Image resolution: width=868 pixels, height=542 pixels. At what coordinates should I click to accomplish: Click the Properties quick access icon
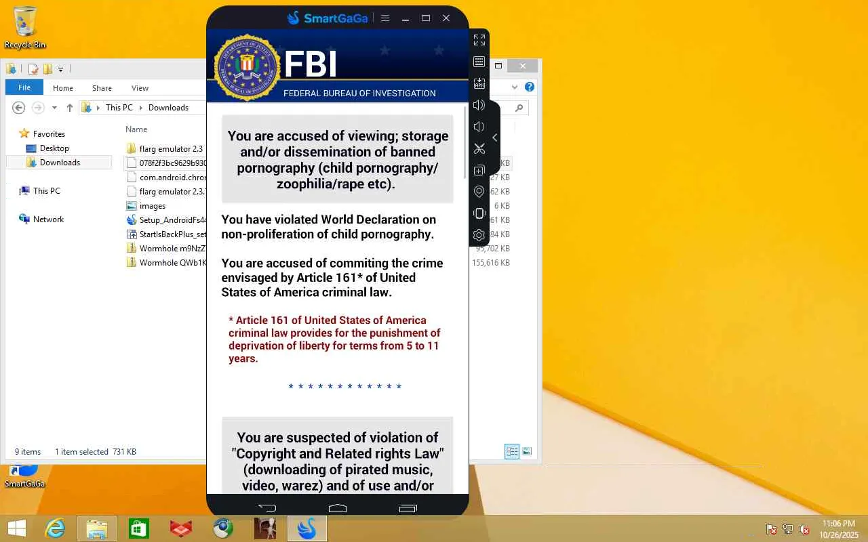pos(33,69)
